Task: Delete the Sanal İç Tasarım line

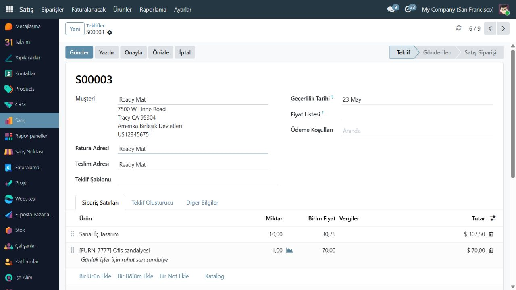Action: (491, 234)
